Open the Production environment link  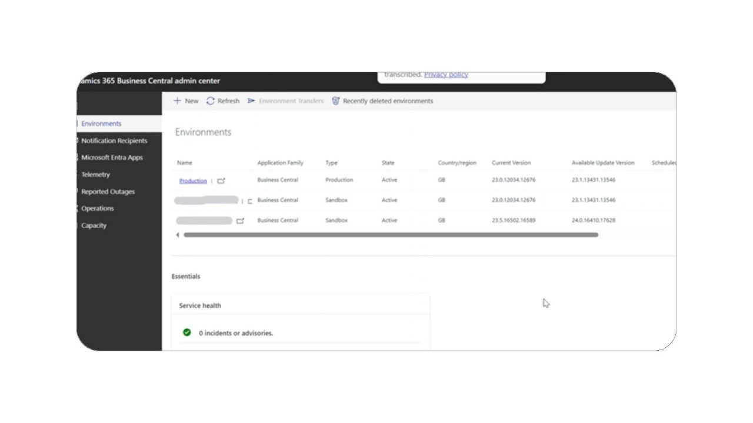tap(192, 180)
